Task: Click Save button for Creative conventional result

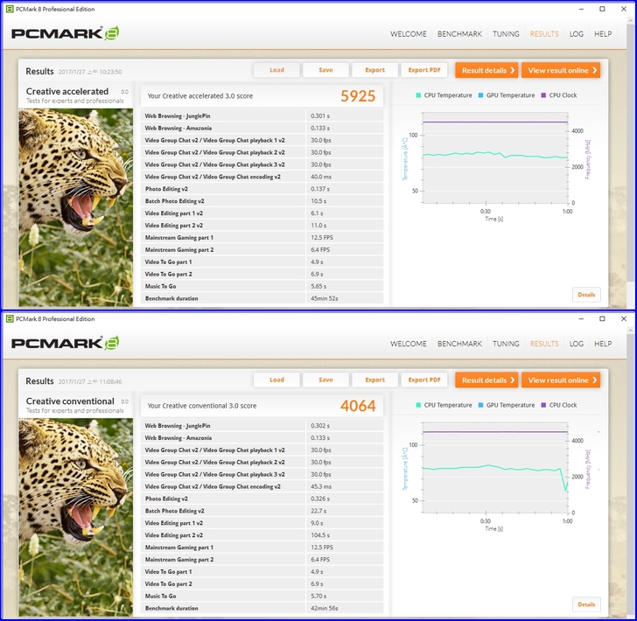Action: tap(325, 380)
